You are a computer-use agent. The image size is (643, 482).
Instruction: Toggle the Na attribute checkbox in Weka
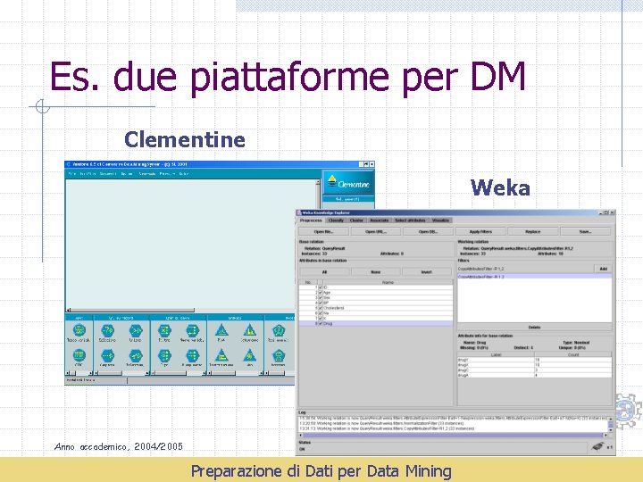click(321, 313)
